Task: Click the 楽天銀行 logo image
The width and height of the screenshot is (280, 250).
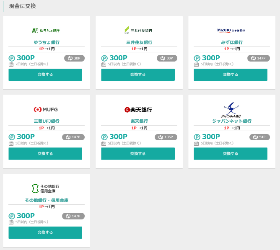Action: pos(138,110)
